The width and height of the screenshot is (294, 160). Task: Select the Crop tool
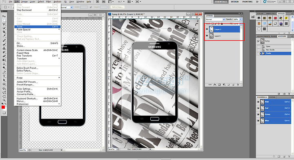[4, 32]
